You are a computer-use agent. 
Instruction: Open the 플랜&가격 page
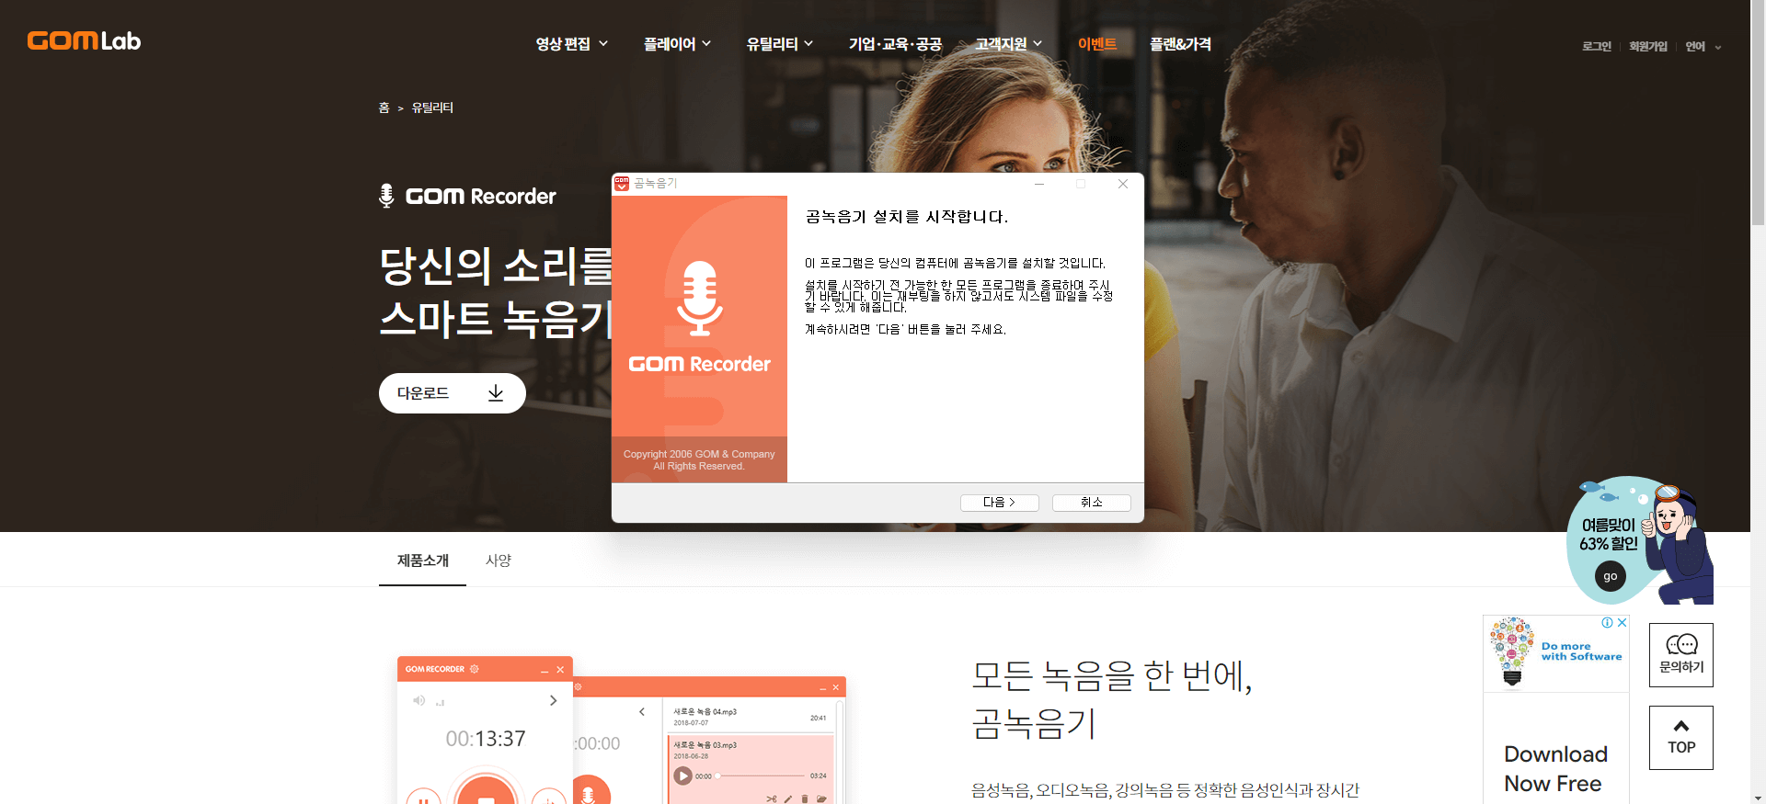point(1180,44)
